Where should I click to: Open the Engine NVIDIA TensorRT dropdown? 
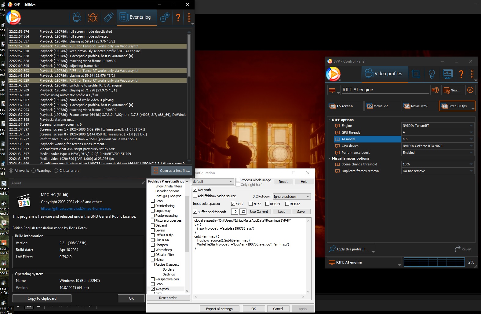click(x=438, y=126)
